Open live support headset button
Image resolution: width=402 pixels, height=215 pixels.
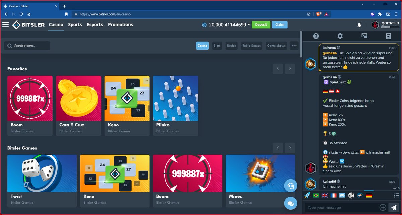click(x=290, y=186)
